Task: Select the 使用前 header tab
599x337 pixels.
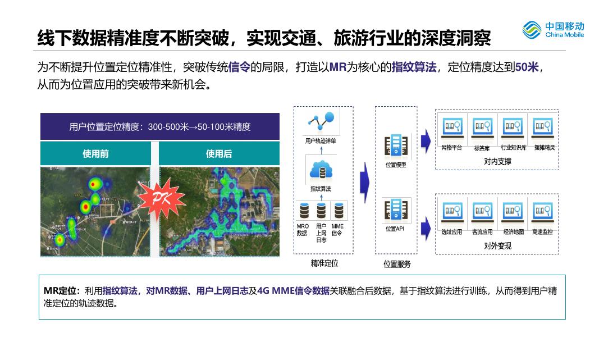Action: 95,153
